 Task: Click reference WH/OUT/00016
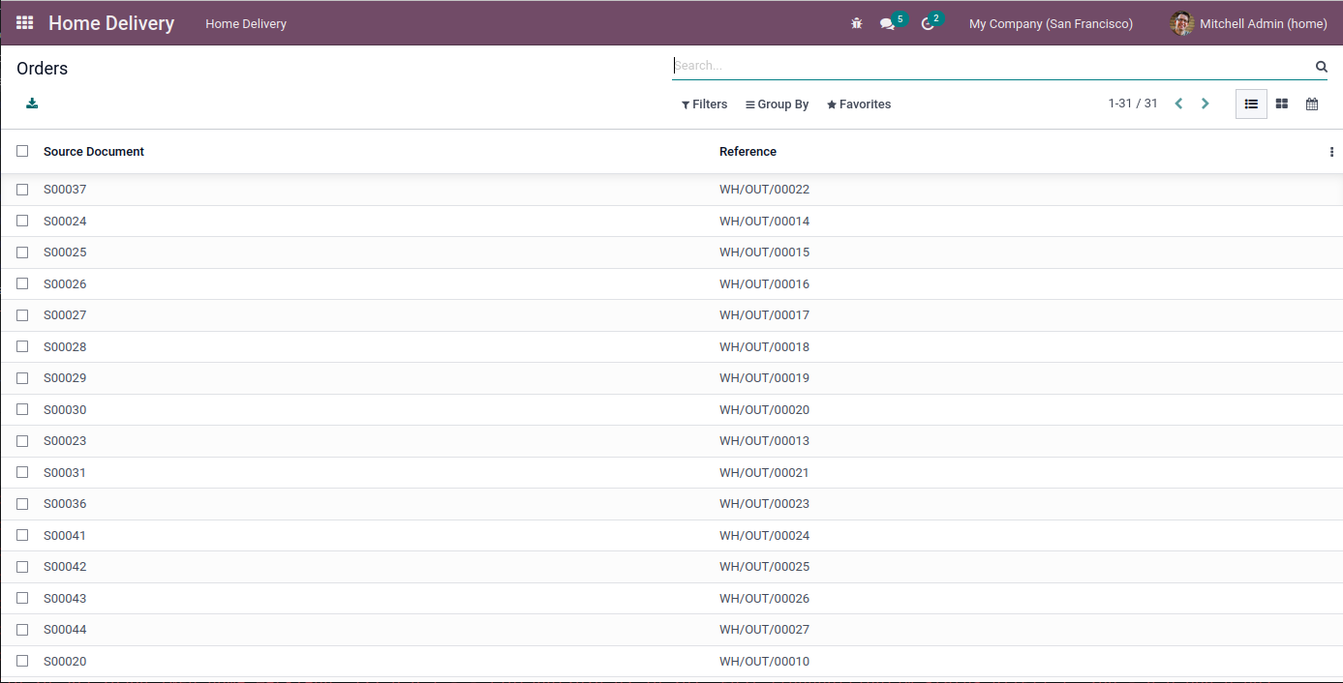coord(764,284)
